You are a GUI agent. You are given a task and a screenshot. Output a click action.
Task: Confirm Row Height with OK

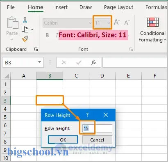click(63, 140)
